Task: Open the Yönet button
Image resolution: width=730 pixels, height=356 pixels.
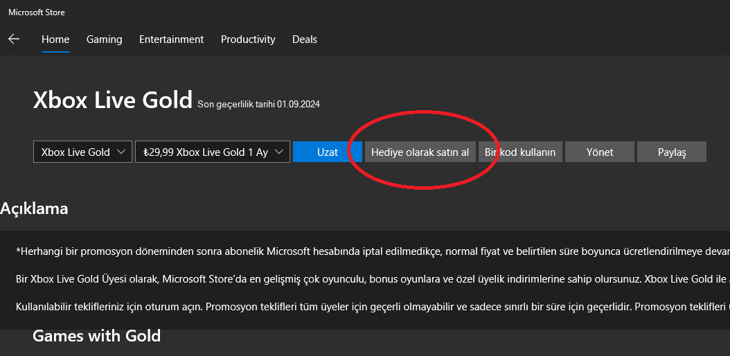Action: [600, 152]
